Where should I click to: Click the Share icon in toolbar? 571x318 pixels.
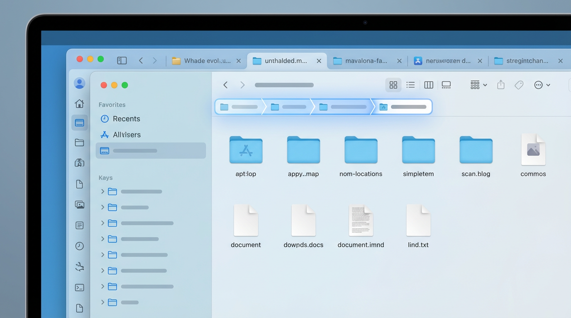[501, 85]
